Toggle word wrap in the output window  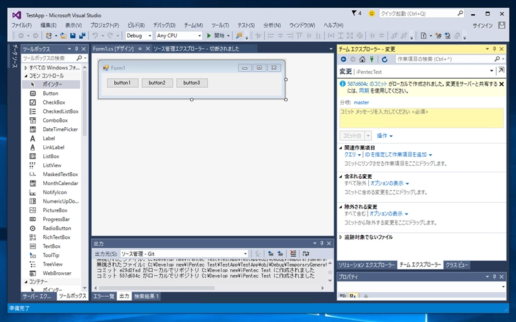[x=306, y=254]
